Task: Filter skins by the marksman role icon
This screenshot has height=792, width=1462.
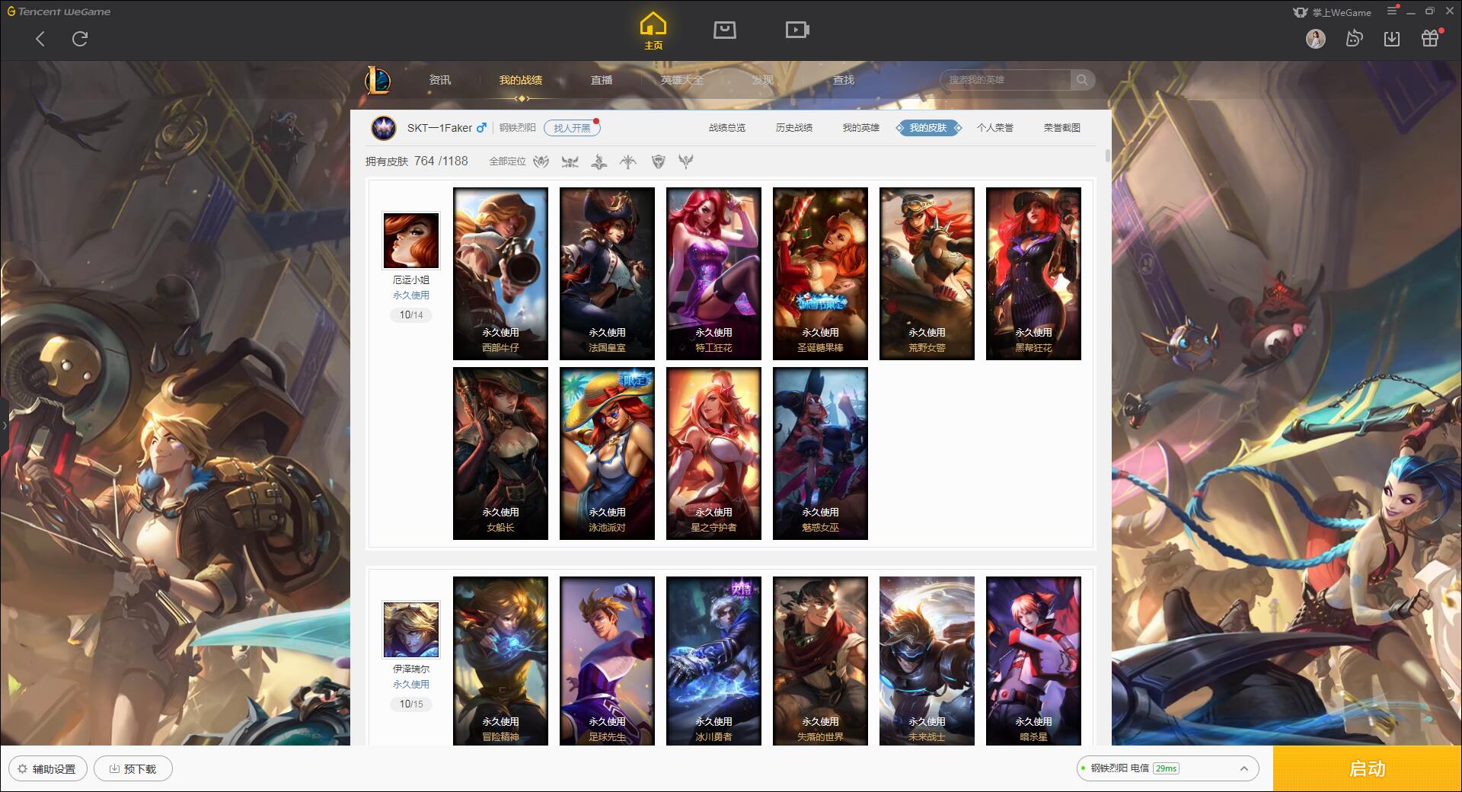Action: (x=628, y=161)
